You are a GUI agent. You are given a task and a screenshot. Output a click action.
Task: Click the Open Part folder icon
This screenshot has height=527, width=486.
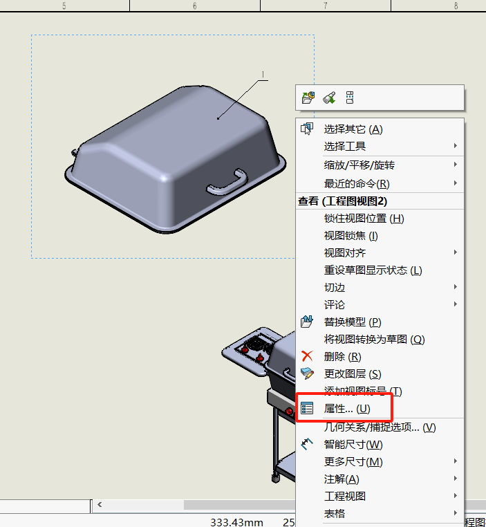[x=308, y=98]
